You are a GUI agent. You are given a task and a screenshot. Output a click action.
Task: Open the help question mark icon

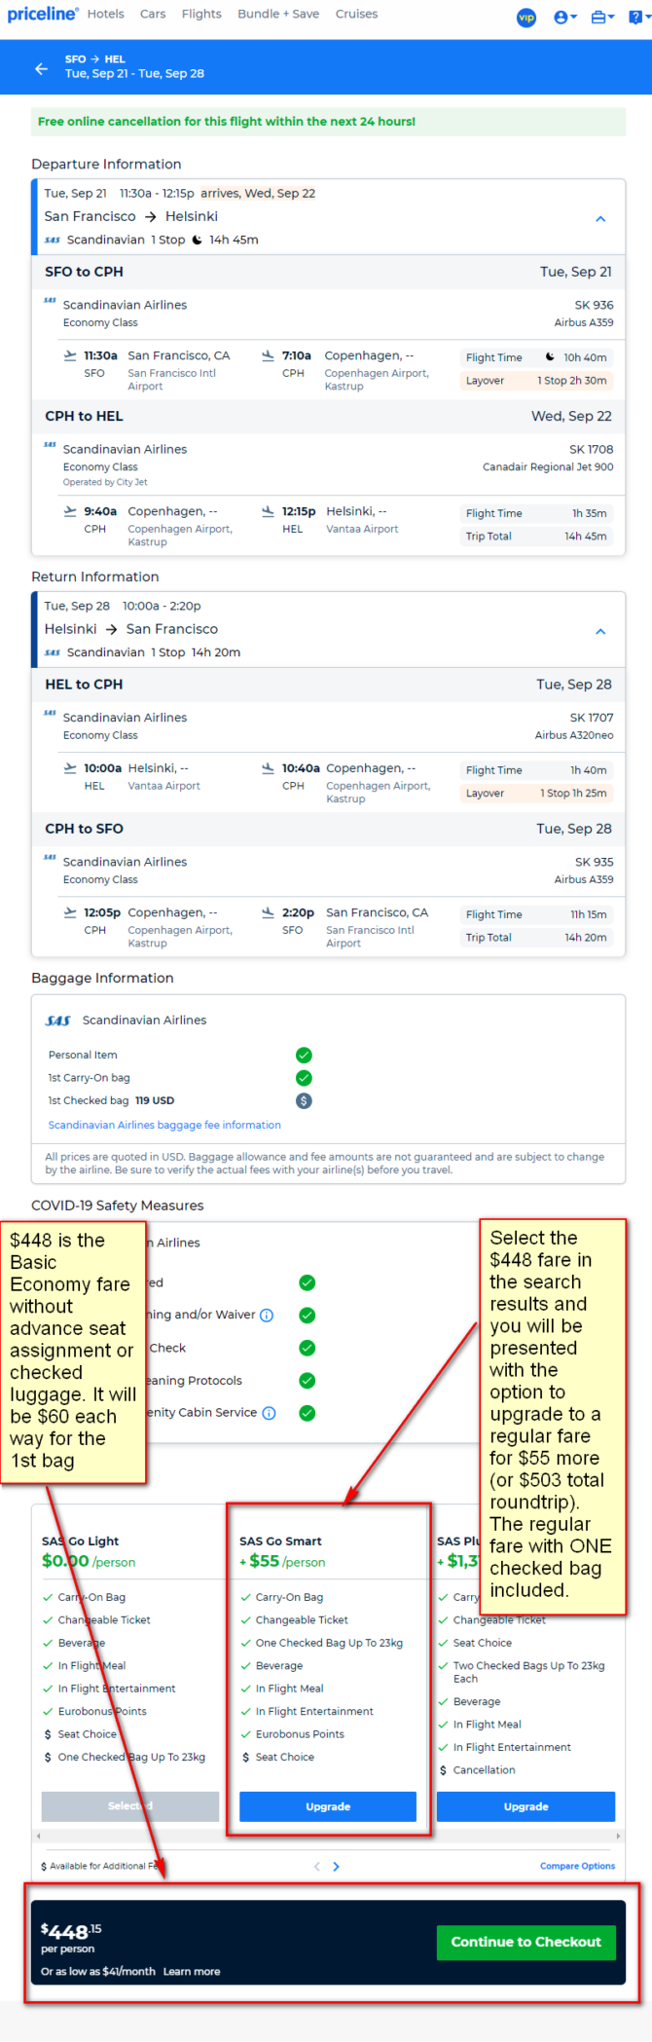pos(638,18)
